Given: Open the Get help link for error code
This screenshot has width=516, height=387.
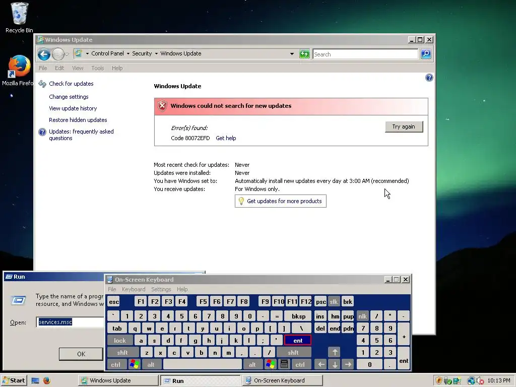Looking at the screenshot, I should (226, 138).
